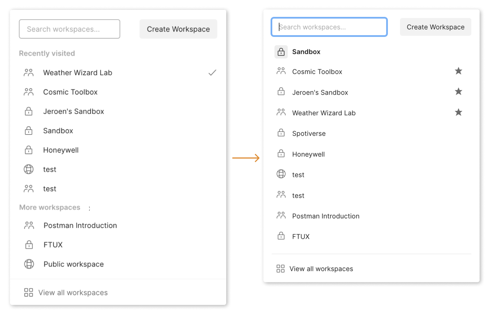
Task: Open the Spotiverse workspace
Action: coord(309,133)
